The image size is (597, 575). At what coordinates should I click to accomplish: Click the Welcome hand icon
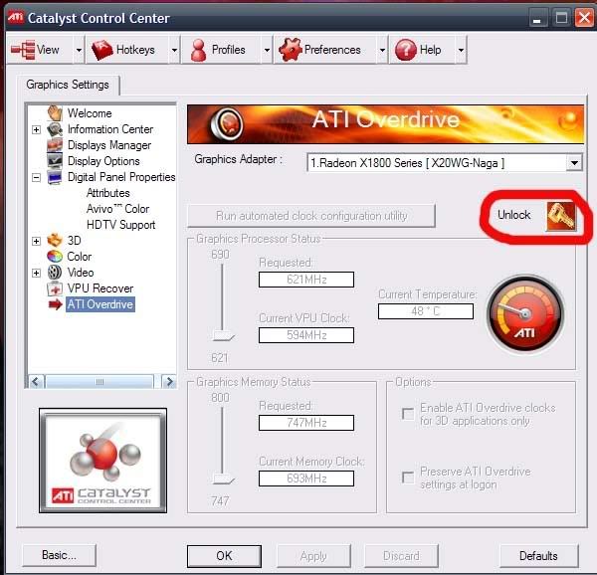[55, 113]
